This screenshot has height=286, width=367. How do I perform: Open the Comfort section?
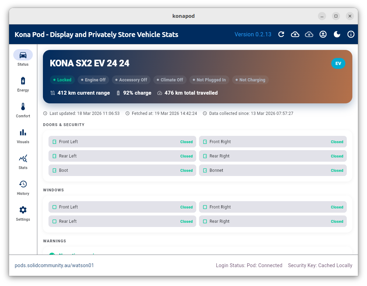(x=23, y=110)
